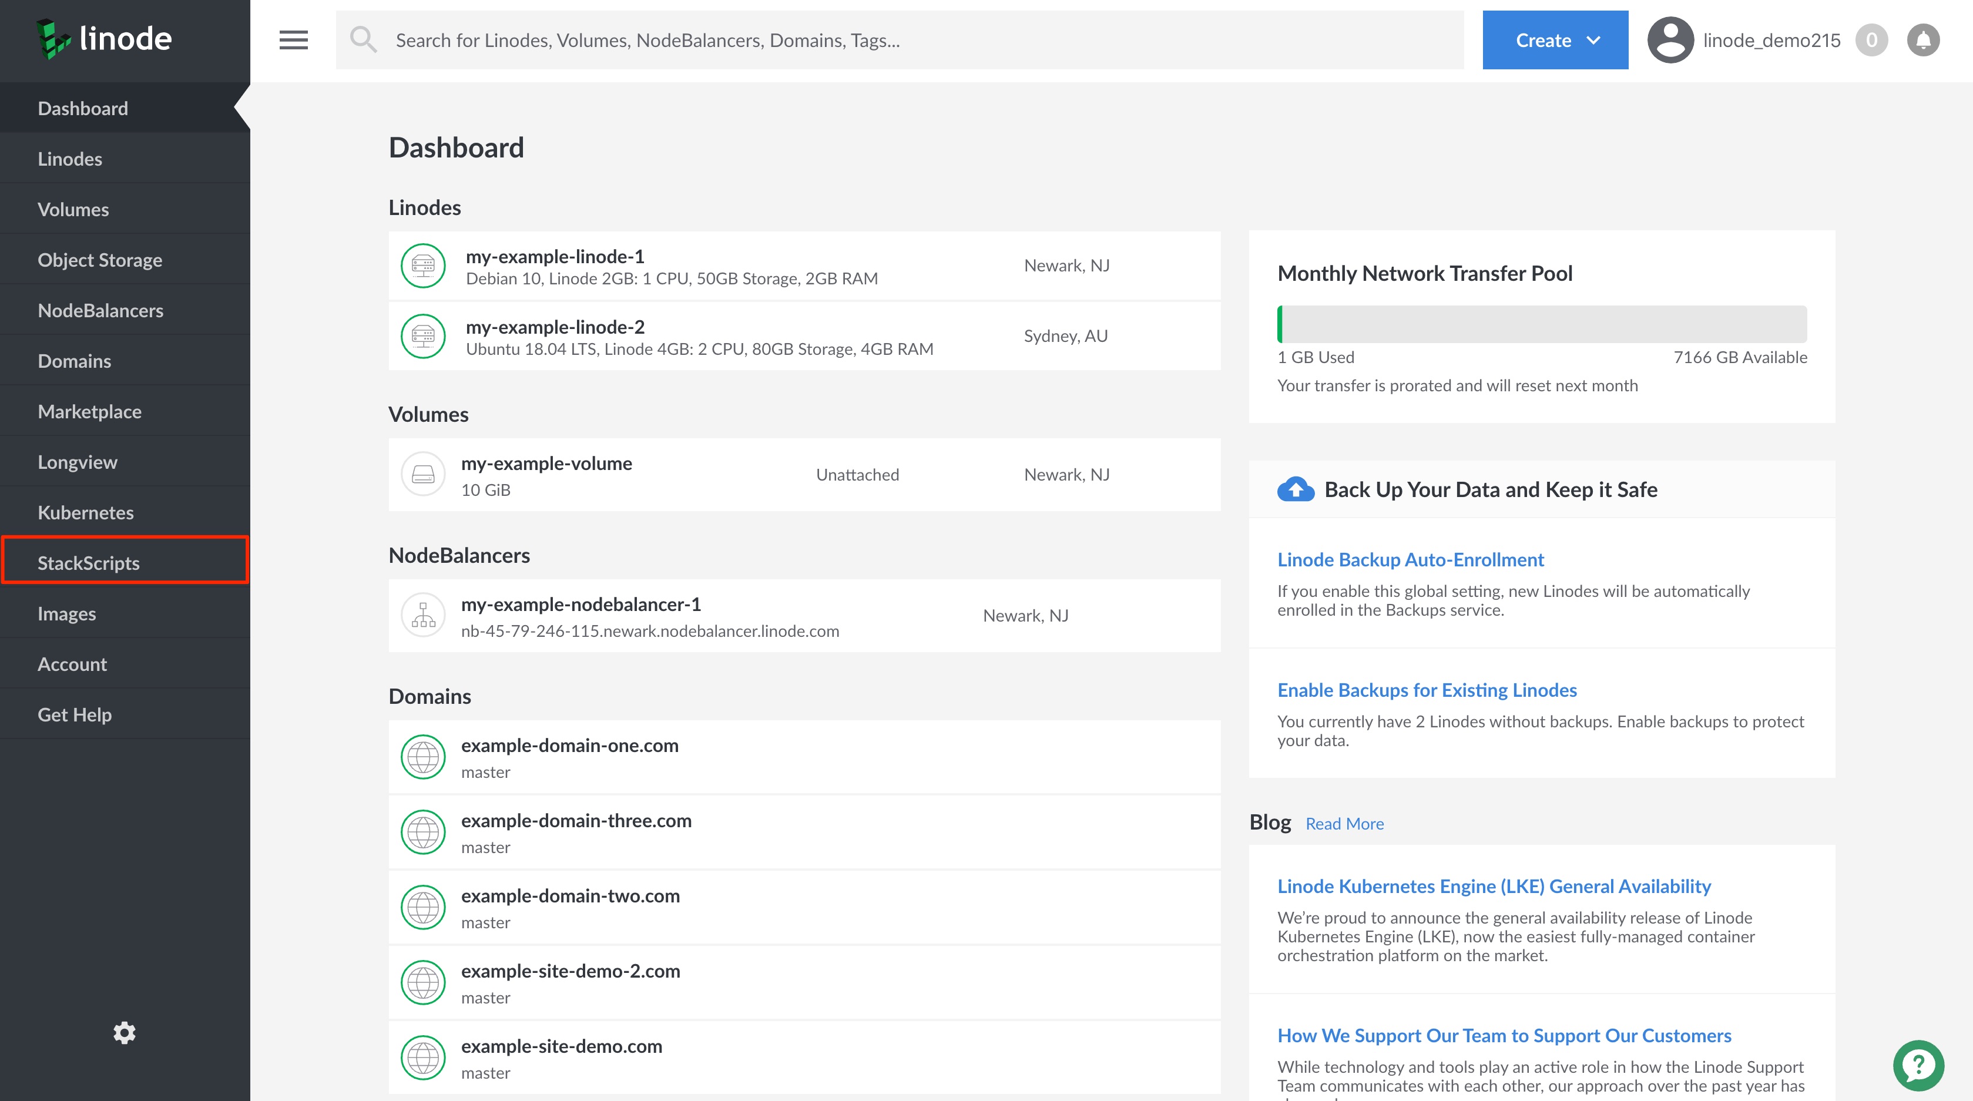Click the Create dropdown button
1973x1101 pixels.
(1557, 39)
